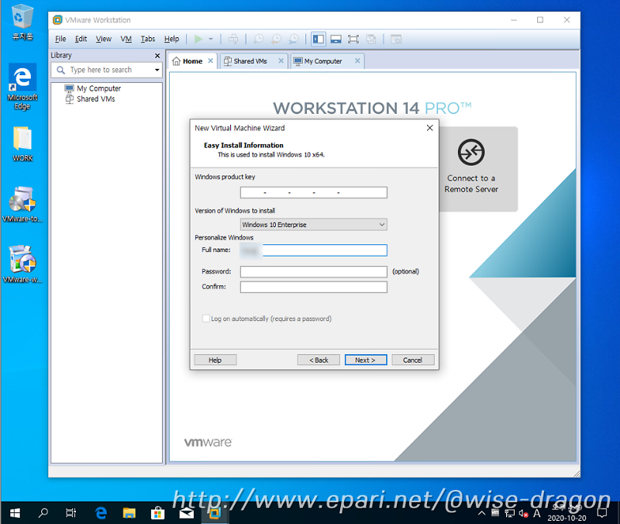Open Microsoft Edge desktop shortcut
This screenshot has height=524, width=620.
22,87
